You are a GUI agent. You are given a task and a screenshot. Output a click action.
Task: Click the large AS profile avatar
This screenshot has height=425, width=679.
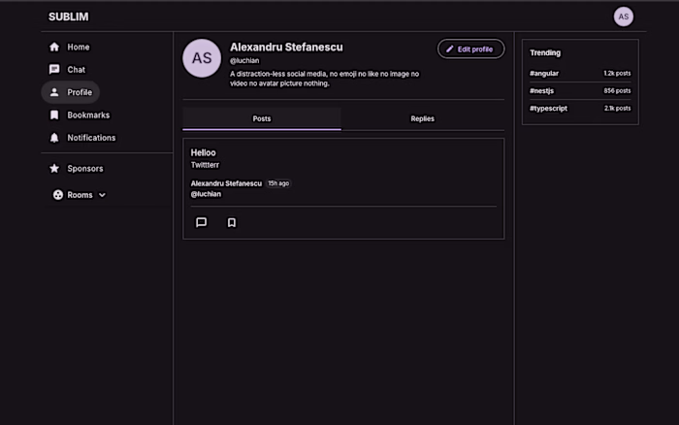202,58
